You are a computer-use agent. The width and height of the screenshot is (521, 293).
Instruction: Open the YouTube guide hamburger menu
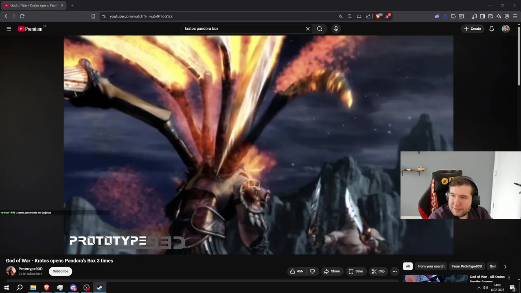click(9, 29)
